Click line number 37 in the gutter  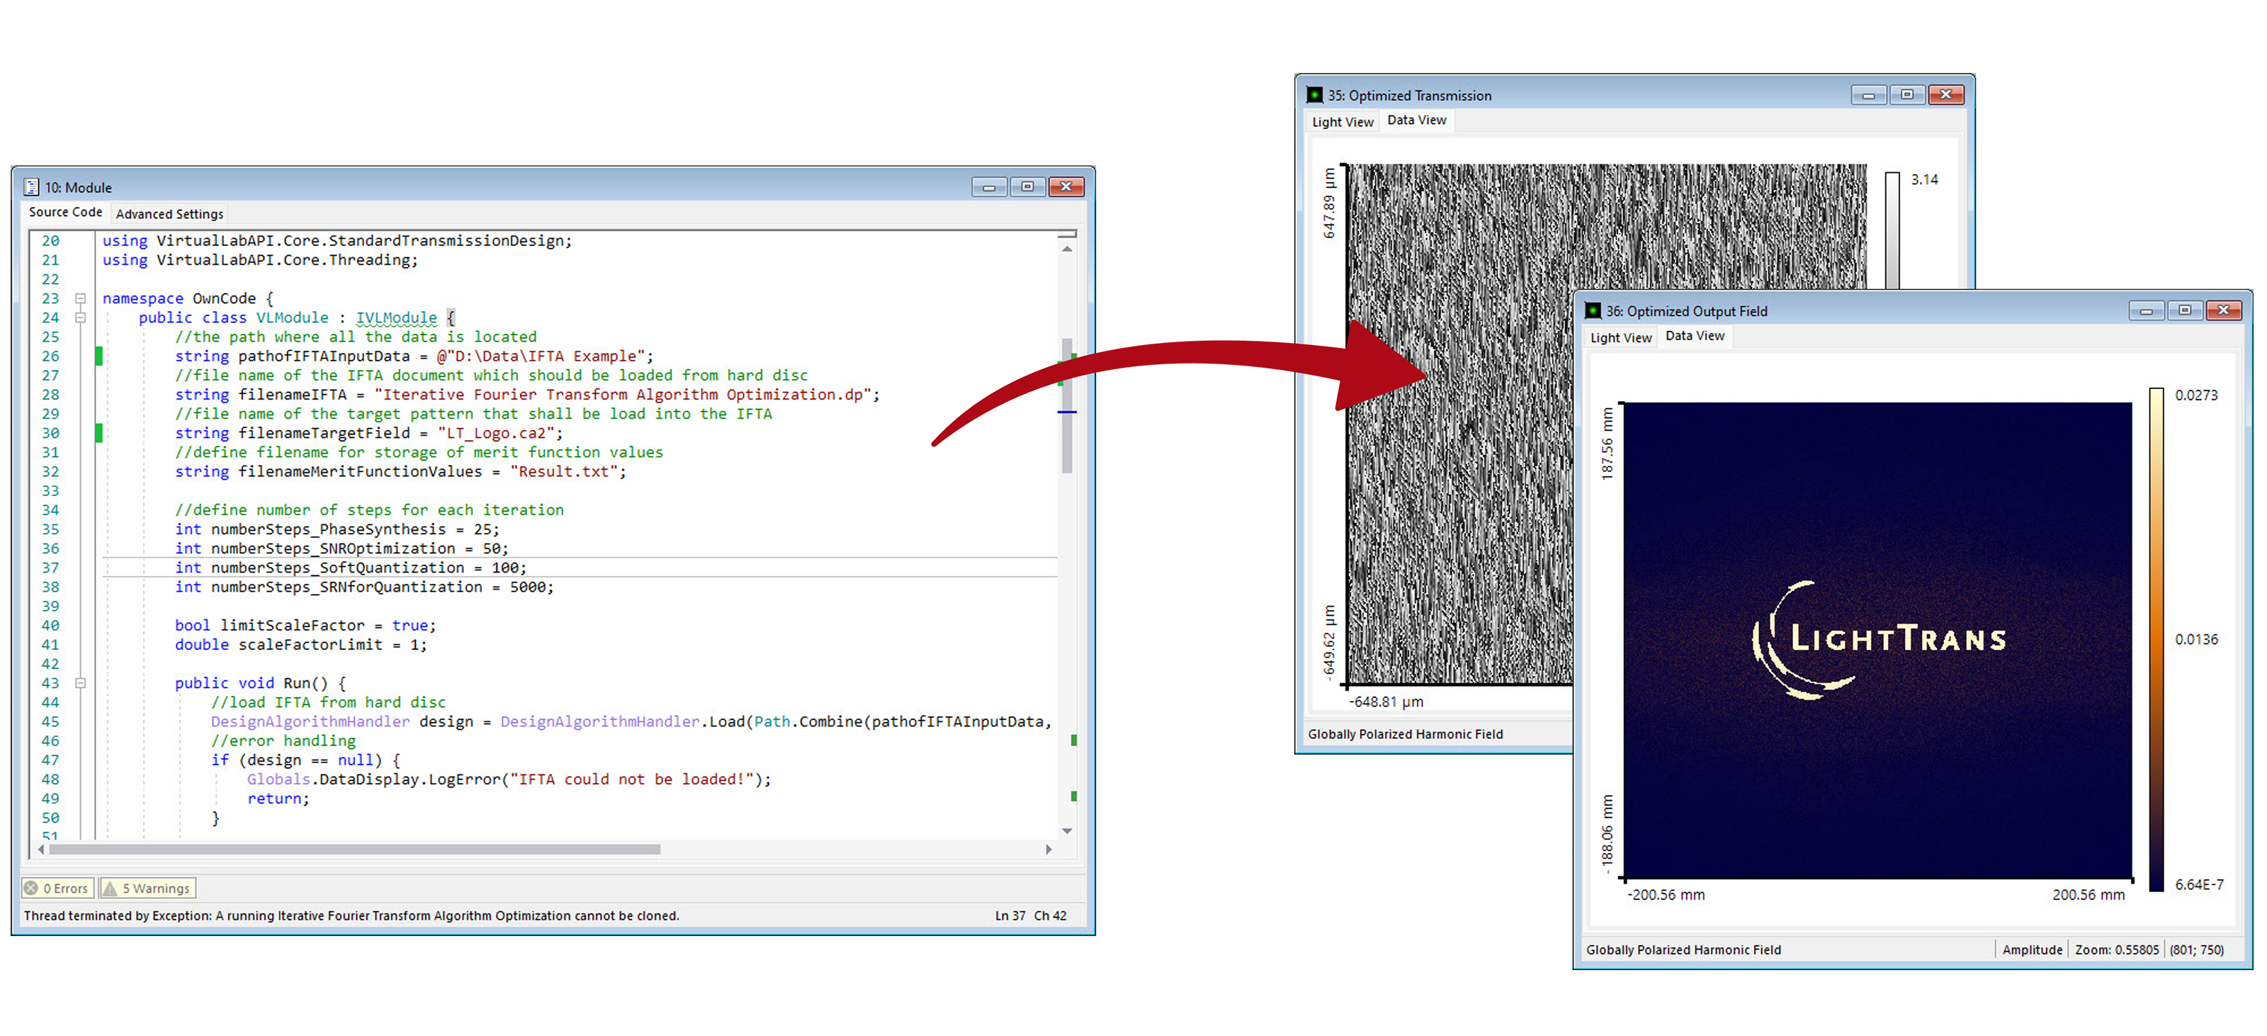tap(51, 568)
